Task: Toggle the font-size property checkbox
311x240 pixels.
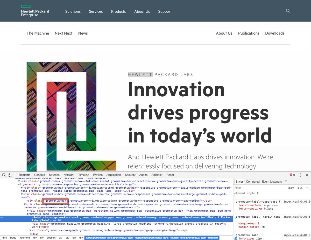Action: coord(236,239)
